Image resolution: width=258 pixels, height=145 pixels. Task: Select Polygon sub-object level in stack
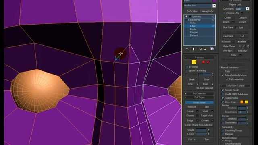194,32
